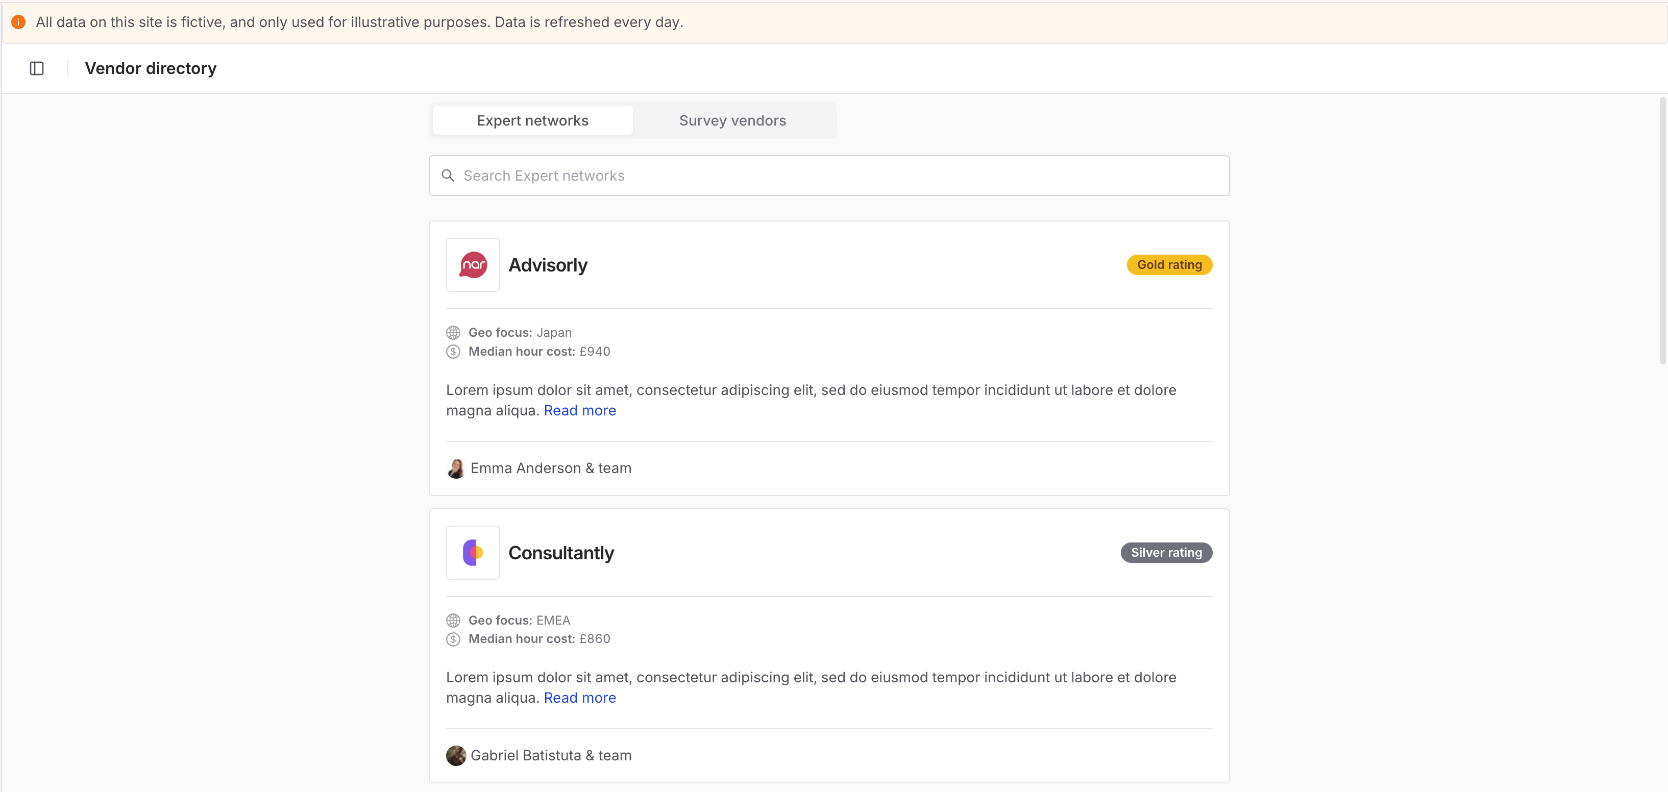Switch to the Survey vendors tab
The height and width of the screenshot is (792, 1668).
coord(732,120)
